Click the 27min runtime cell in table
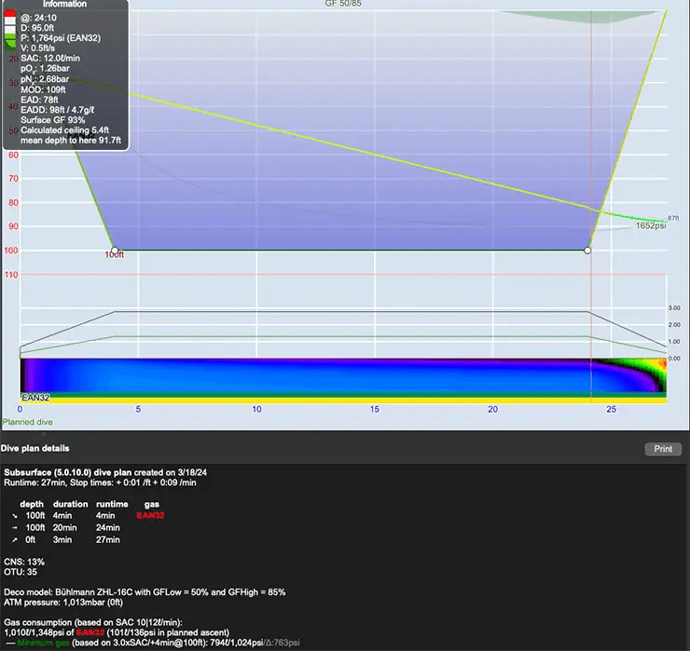Image resolution: width=690 pixels, height=651 pixels. (x=108, y=540)
